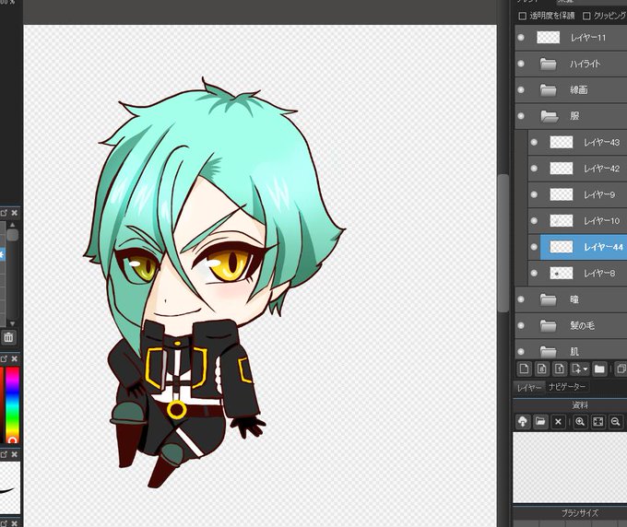Delete the brush with the trash button
This screenshot has height=527, width=627.
tap(8, 337)
